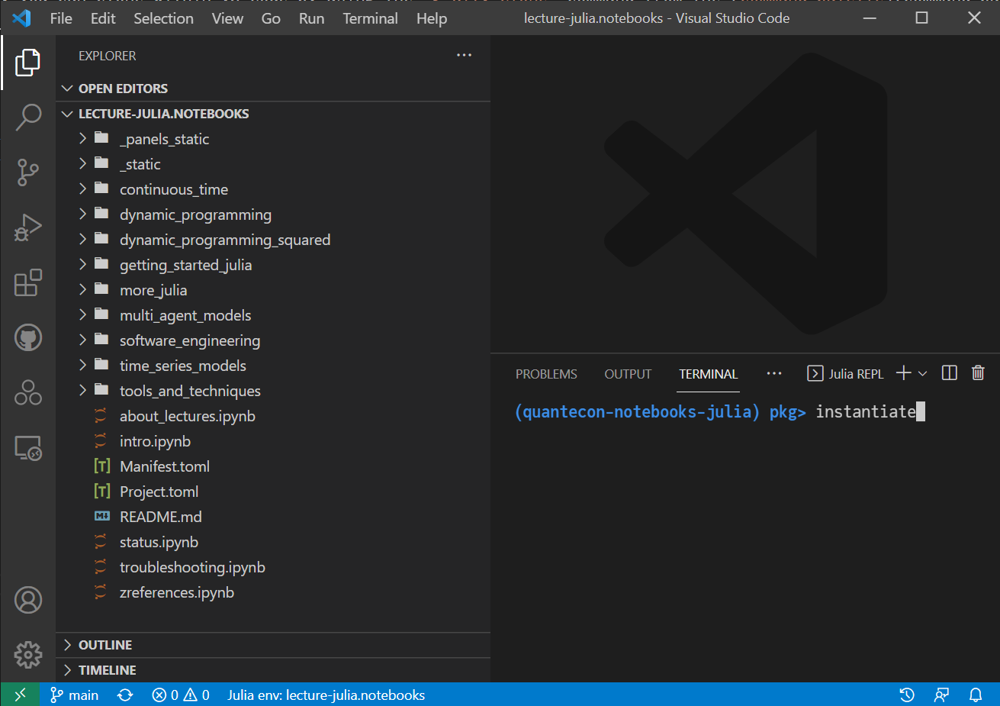Switch to the OUTPUT tab
The width and height of the screenshot is (1000, 706).
628,374
